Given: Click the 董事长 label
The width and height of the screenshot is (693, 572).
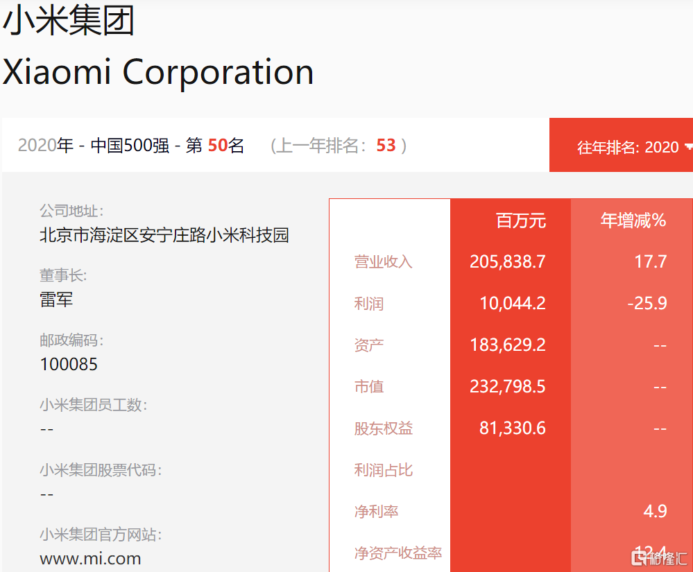Looking at the screenshot, I should (63, 275).
